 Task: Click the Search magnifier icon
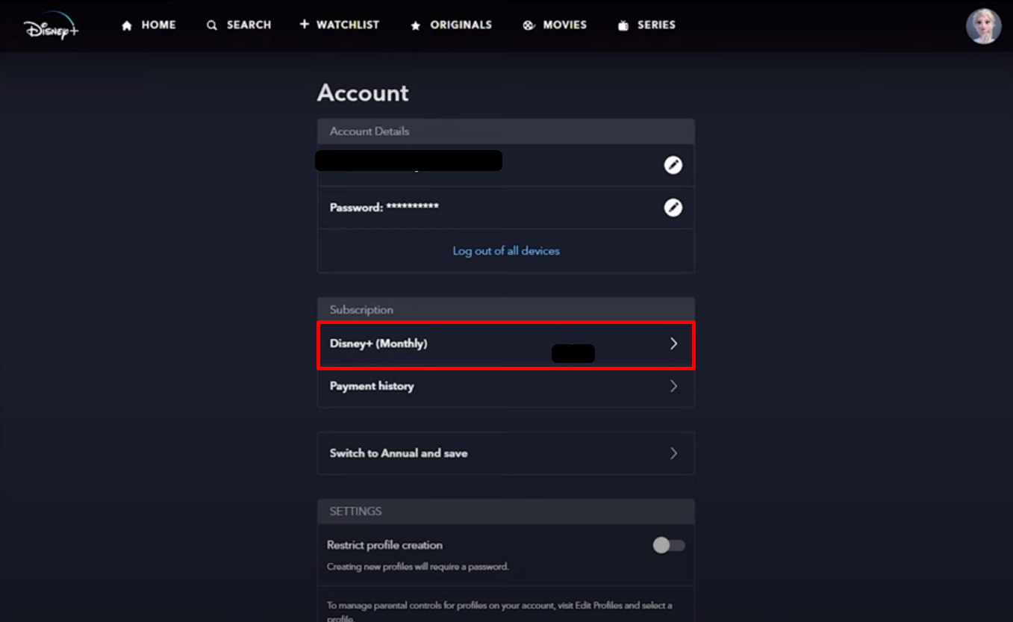pyautogui.click(x=212, y=25)
